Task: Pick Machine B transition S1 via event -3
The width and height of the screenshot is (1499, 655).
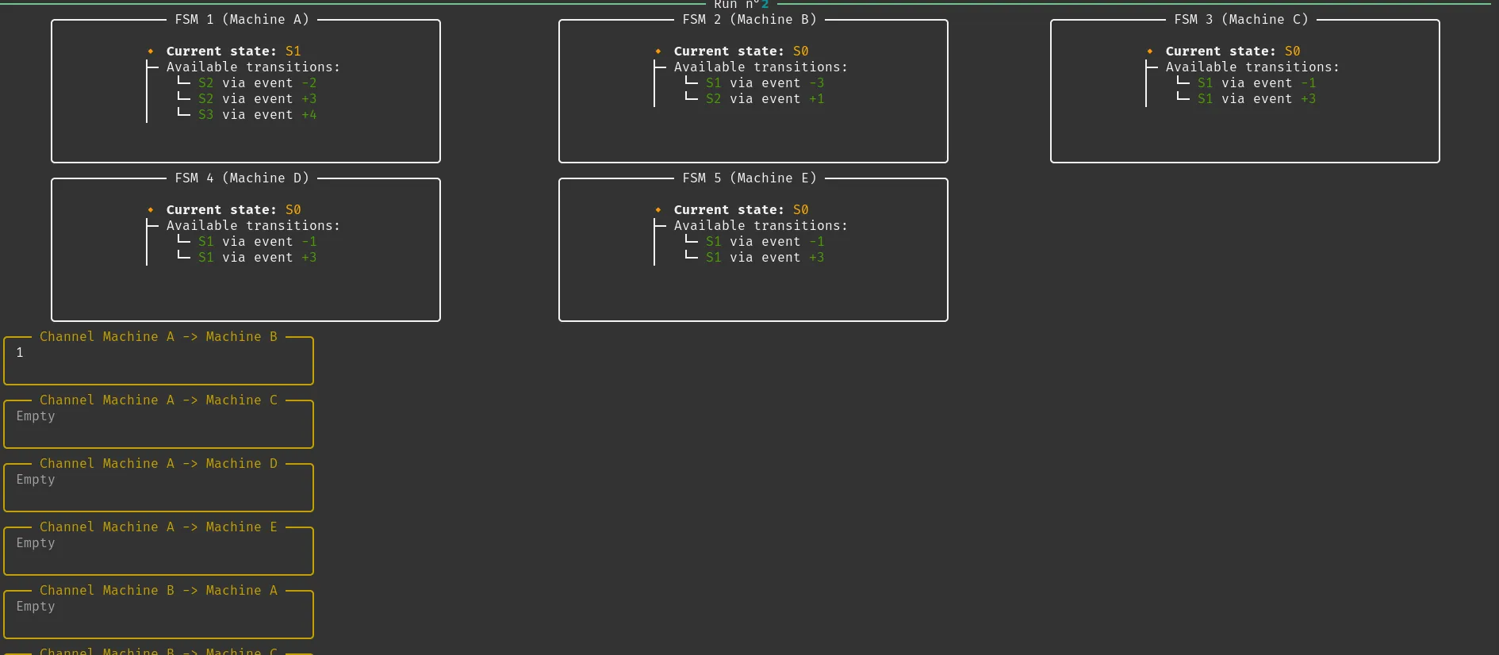Action: (x=765, y=83)
